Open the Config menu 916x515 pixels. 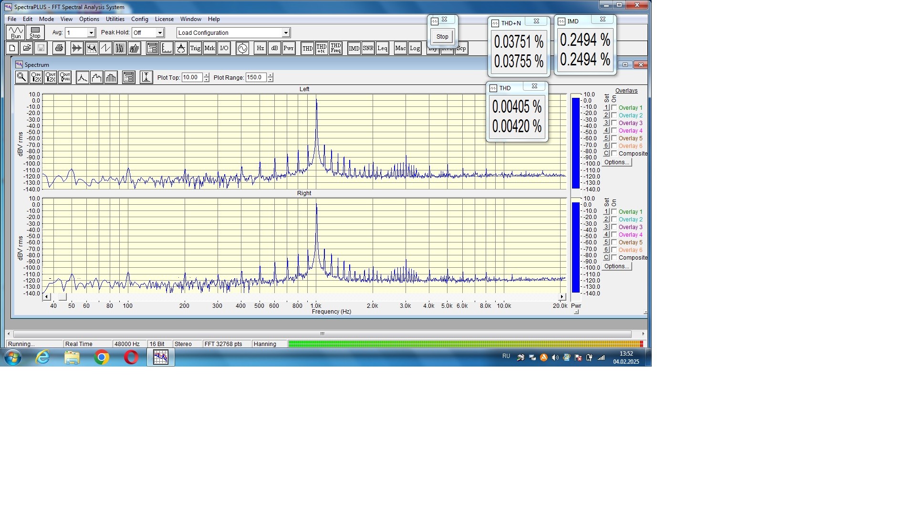(140, 19)
